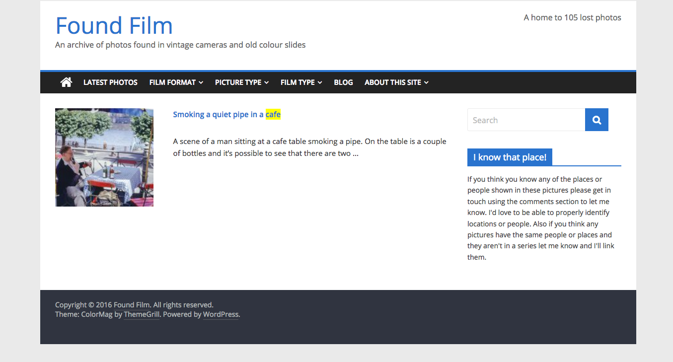Open the 'Smoking a quiet pipe' post title

coord(226,114)
